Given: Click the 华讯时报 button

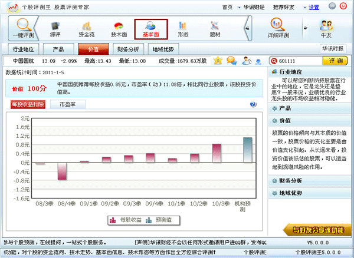Looking at the screenshot, I should (x=333, y=48).
